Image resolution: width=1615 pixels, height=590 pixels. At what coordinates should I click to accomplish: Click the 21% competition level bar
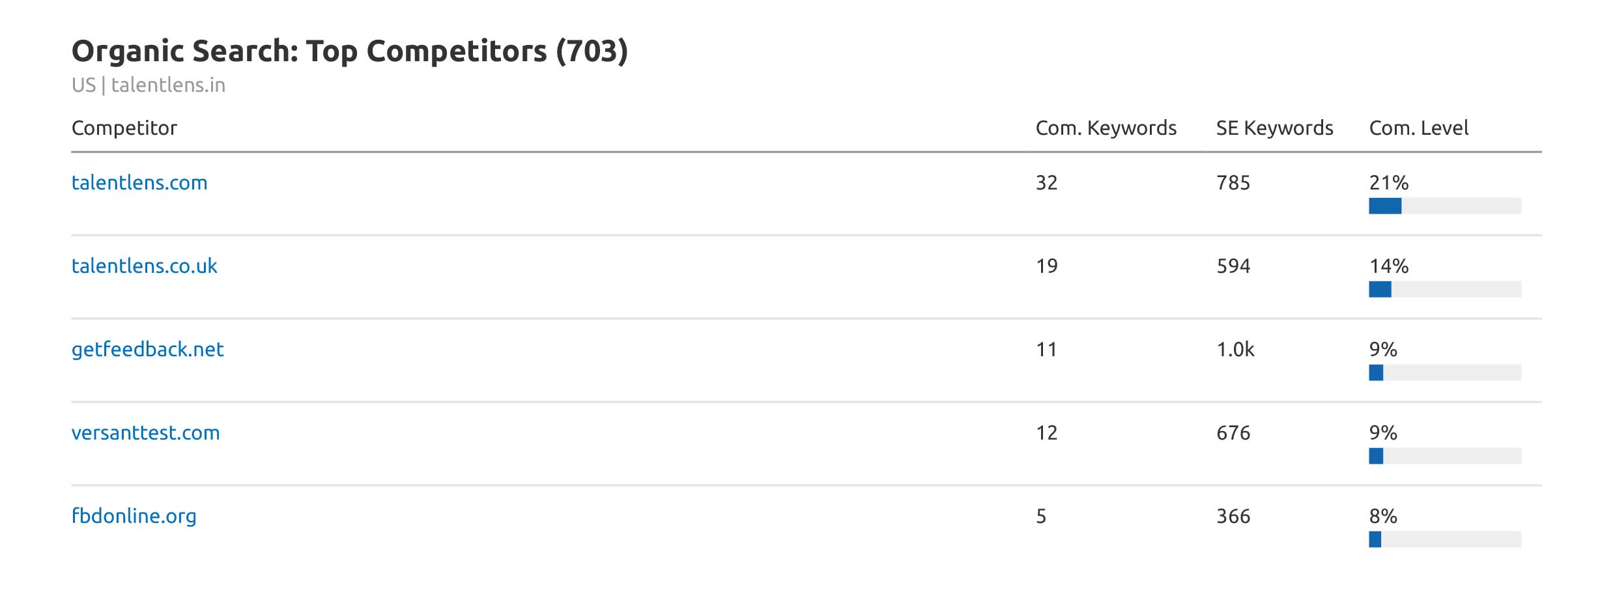click(x=1444, y=206)
